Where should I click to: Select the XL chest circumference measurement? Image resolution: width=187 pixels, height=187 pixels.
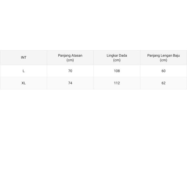117,83
